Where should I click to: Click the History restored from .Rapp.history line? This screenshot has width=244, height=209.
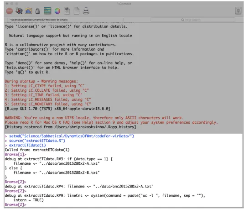71,127
